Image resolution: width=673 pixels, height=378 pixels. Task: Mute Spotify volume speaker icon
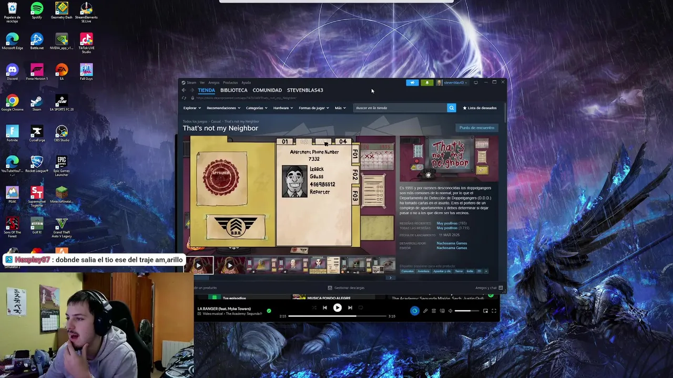pyautogui.click(x=450, y=311)
